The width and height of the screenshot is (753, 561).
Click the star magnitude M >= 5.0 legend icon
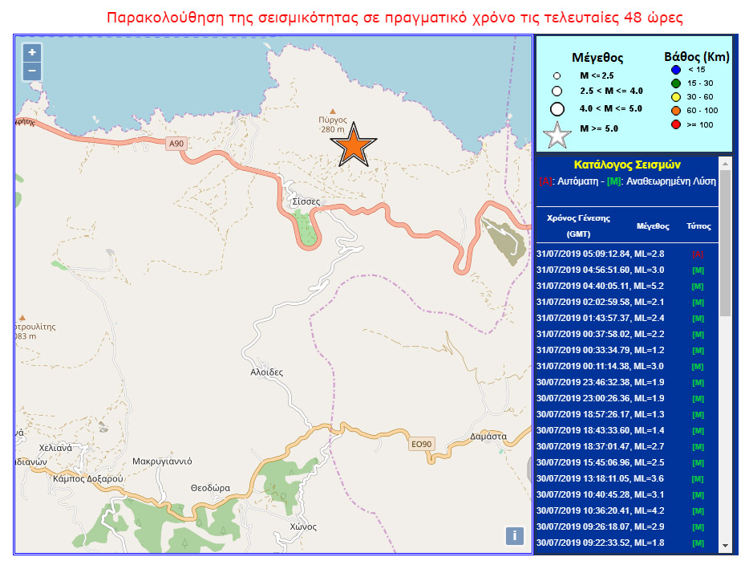pos(557,135)
